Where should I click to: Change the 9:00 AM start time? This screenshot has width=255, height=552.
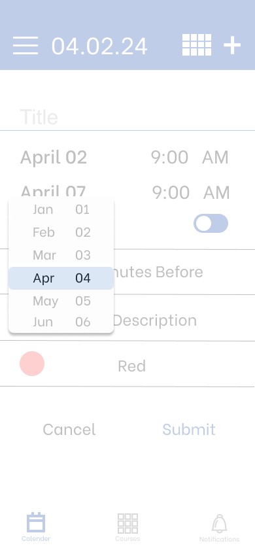pos(190,157)
